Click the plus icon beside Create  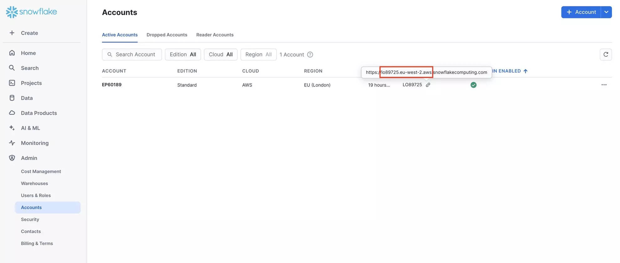point(12,33)
